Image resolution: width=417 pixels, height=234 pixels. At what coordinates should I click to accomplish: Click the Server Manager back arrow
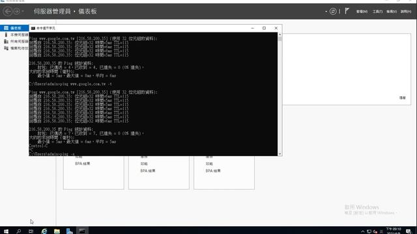coord(7,12)
